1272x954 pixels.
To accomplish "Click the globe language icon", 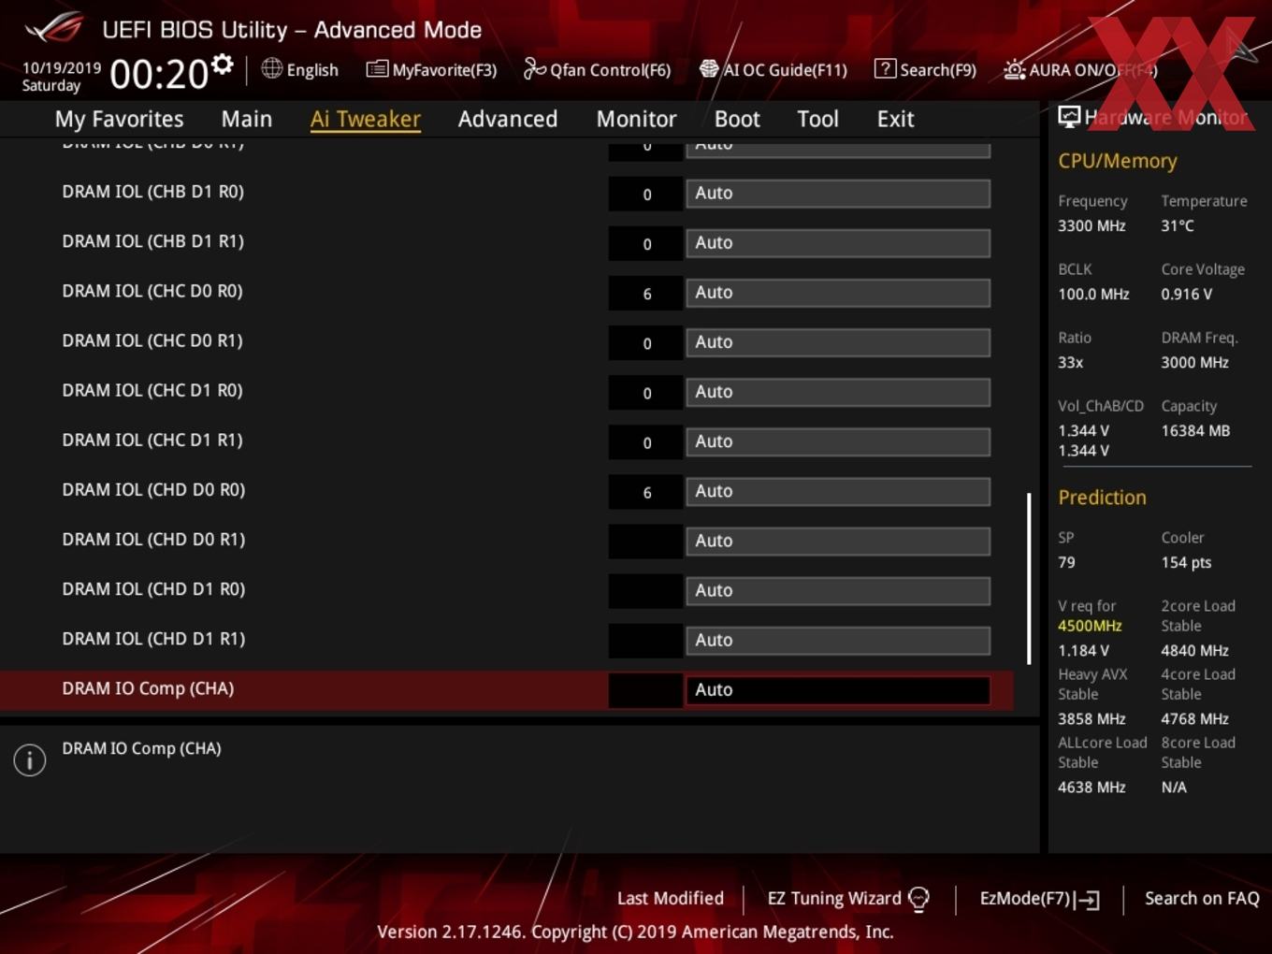I will 271,68.
